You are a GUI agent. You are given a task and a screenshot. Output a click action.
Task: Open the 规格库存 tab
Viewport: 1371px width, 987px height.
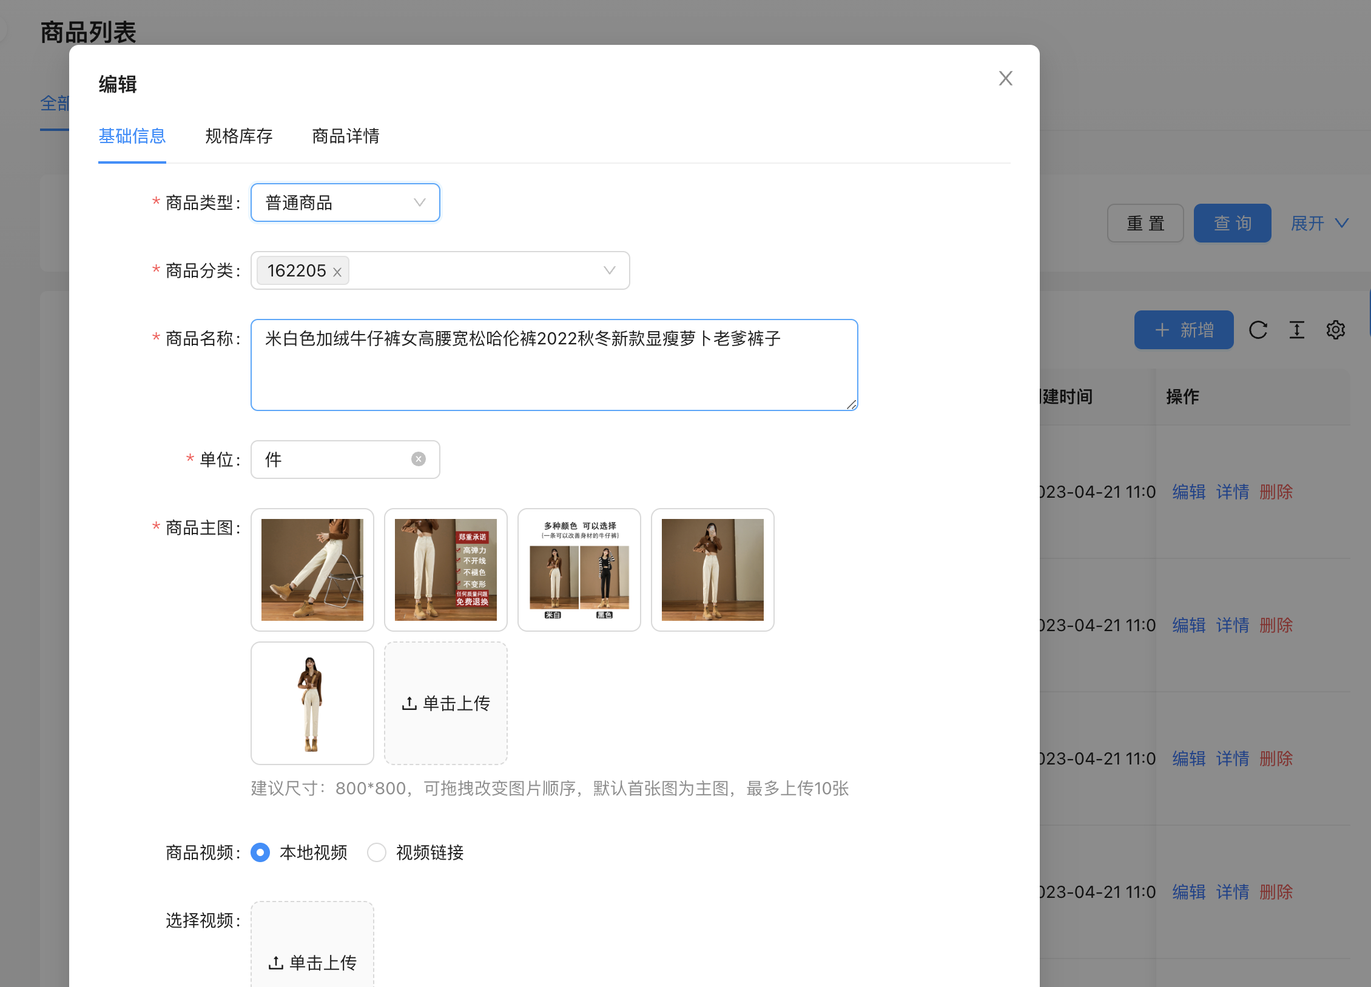point(239,136)
